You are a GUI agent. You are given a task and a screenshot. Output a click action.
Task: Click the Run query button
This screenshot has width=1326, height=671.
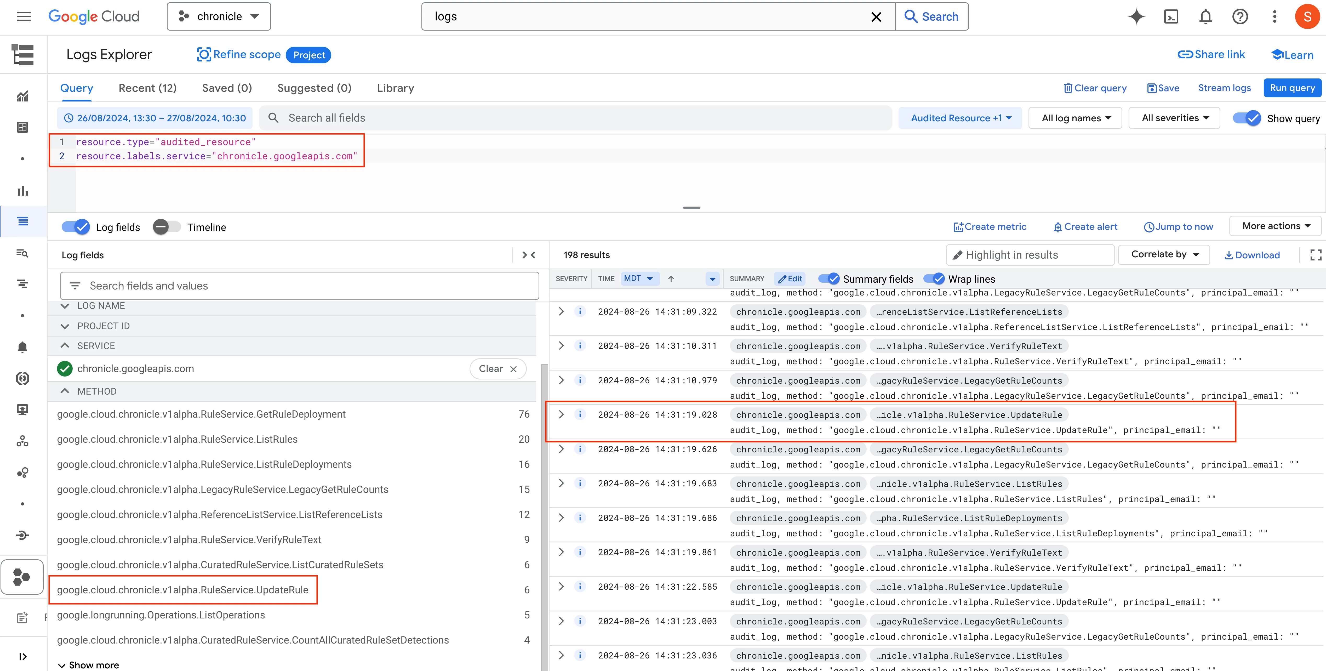coord(1292,88)
